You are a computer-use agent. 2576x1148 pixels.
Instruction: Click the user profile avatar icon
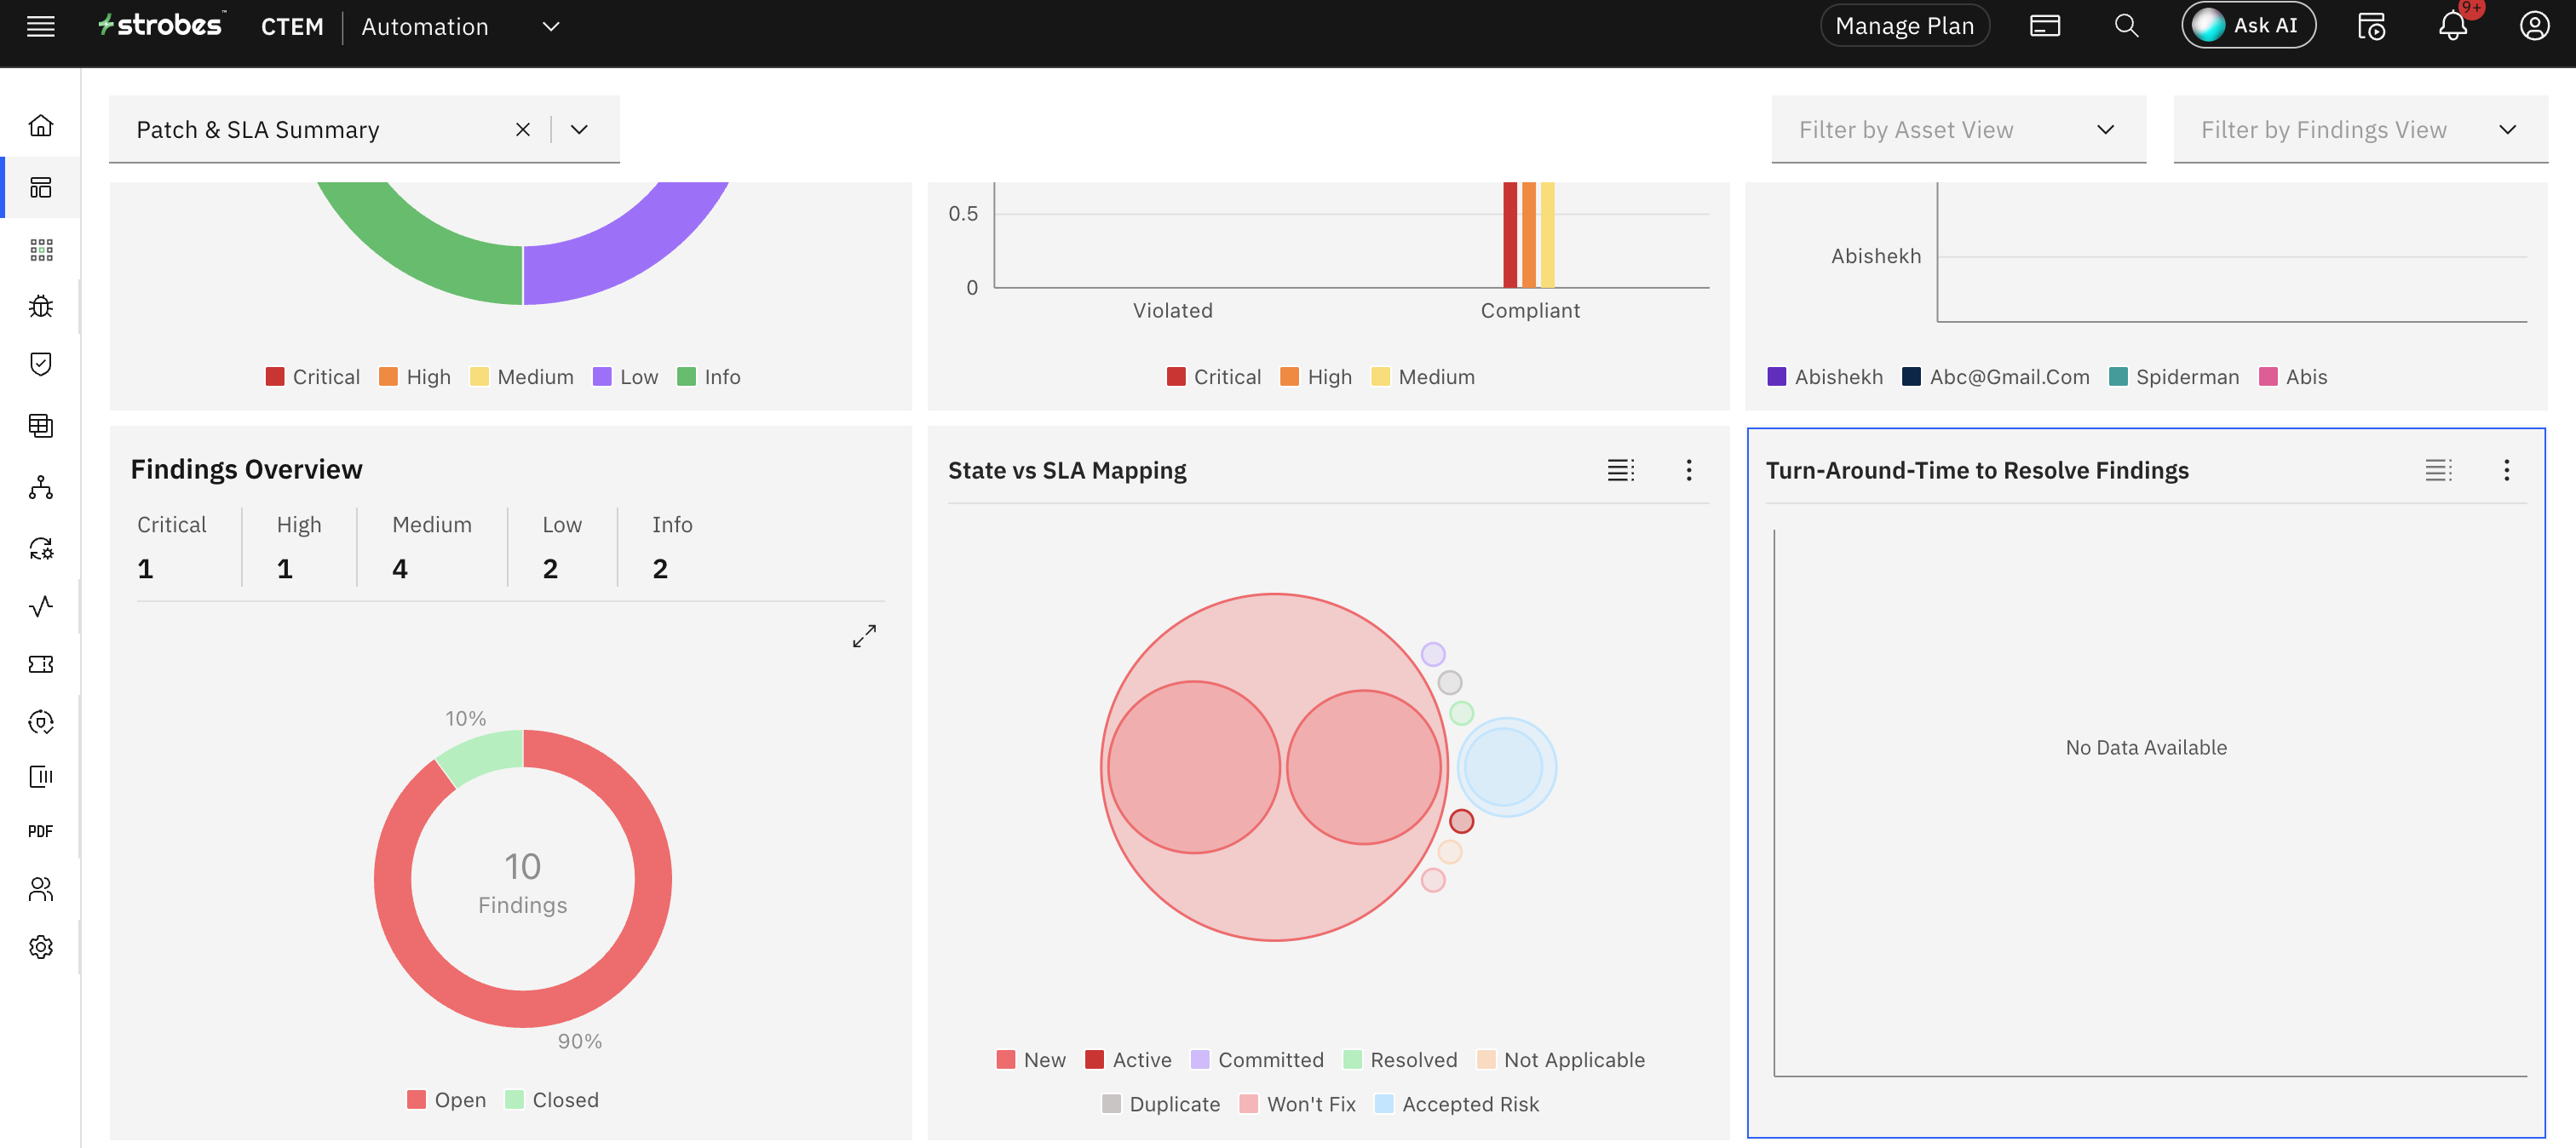tap(2534, 27)
